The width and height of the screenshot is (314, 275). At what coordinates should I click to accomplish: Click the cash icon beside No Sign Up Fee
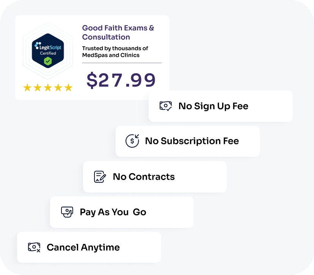[166, 106]
